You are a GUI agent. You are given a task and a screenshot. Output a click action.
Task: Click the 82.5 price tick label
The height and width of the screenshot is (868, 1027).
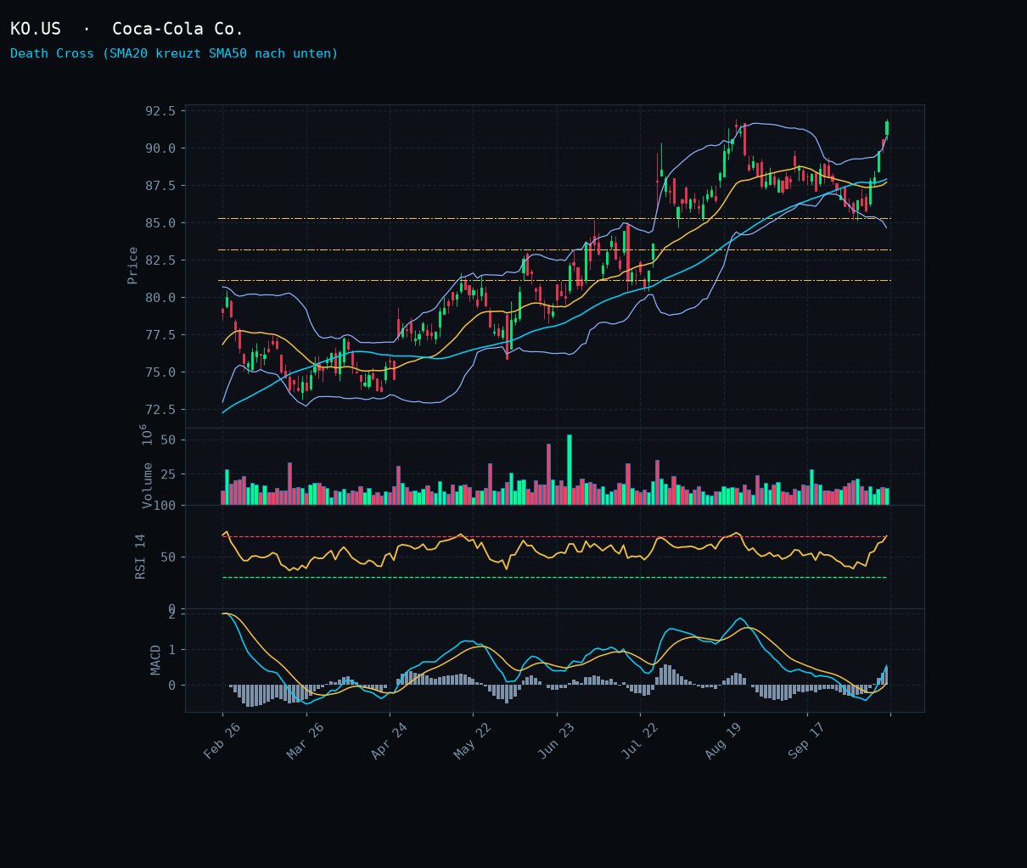click(x=160, y=260)
